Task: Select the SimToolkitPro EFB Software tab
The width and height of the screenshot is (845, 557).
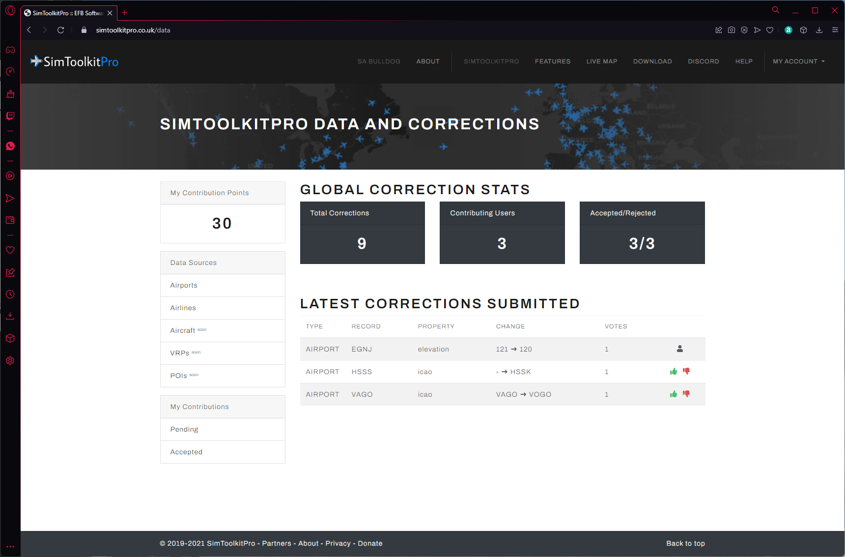Action: 68,13
